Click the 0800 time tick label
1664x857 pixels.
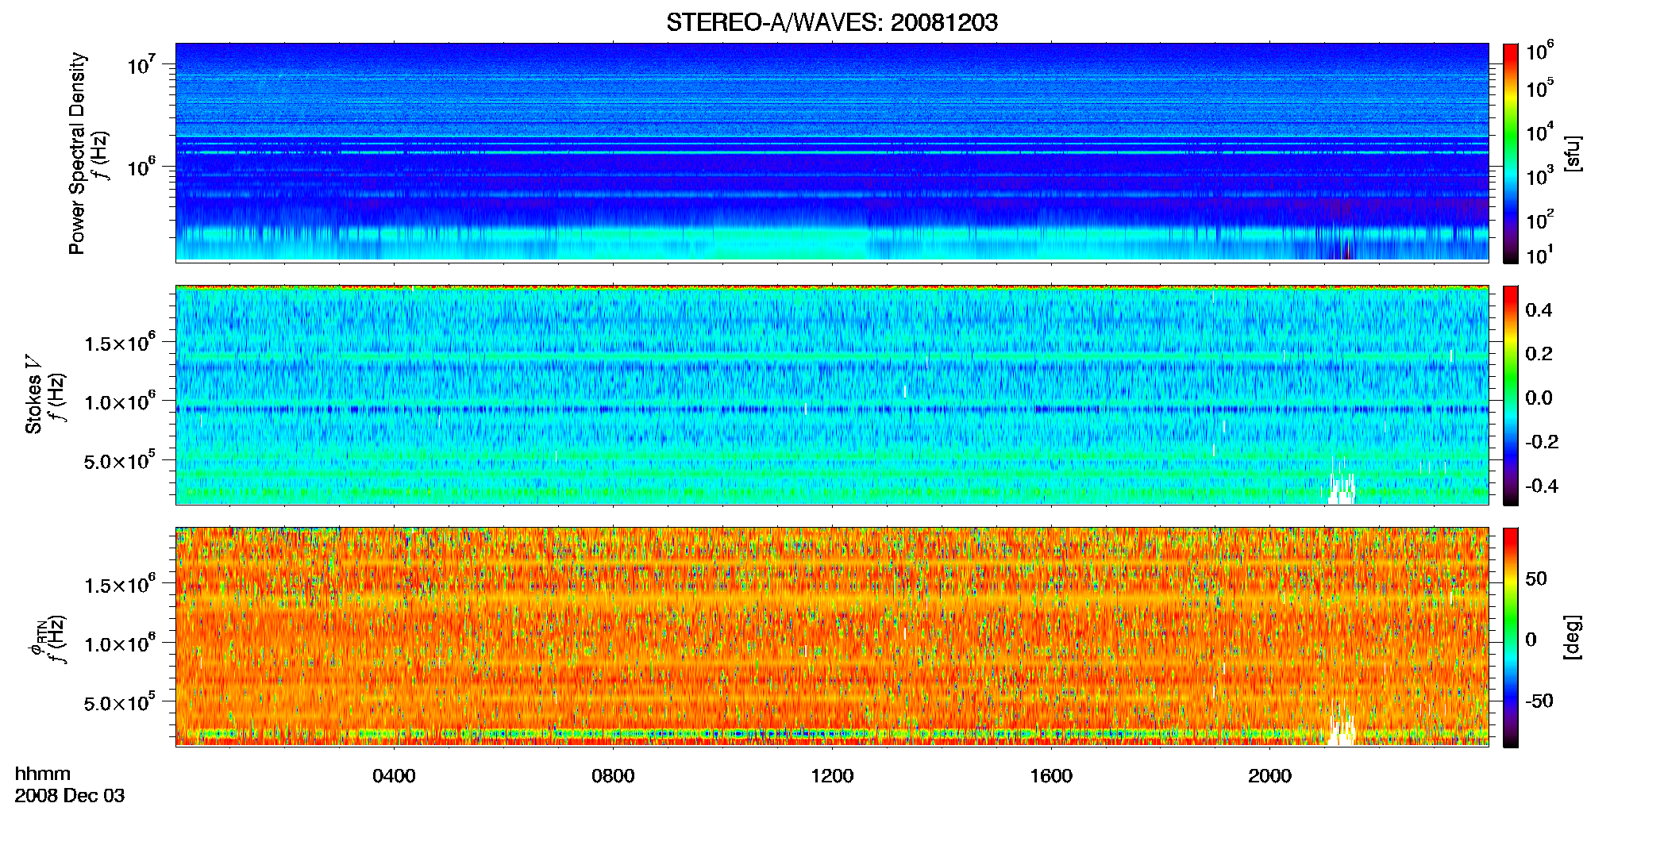613,775
